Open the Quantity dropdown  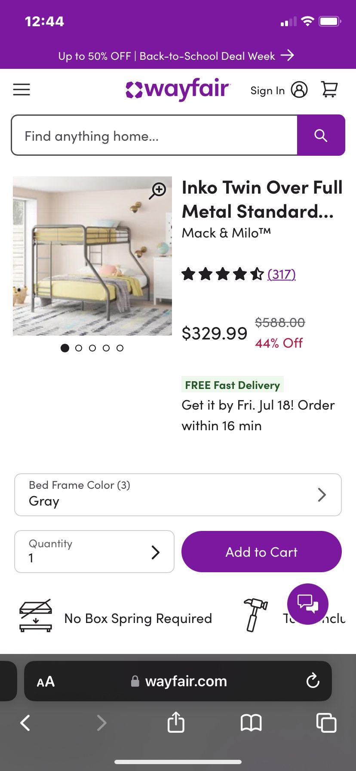pyautogui.click(x=94, y=552)
